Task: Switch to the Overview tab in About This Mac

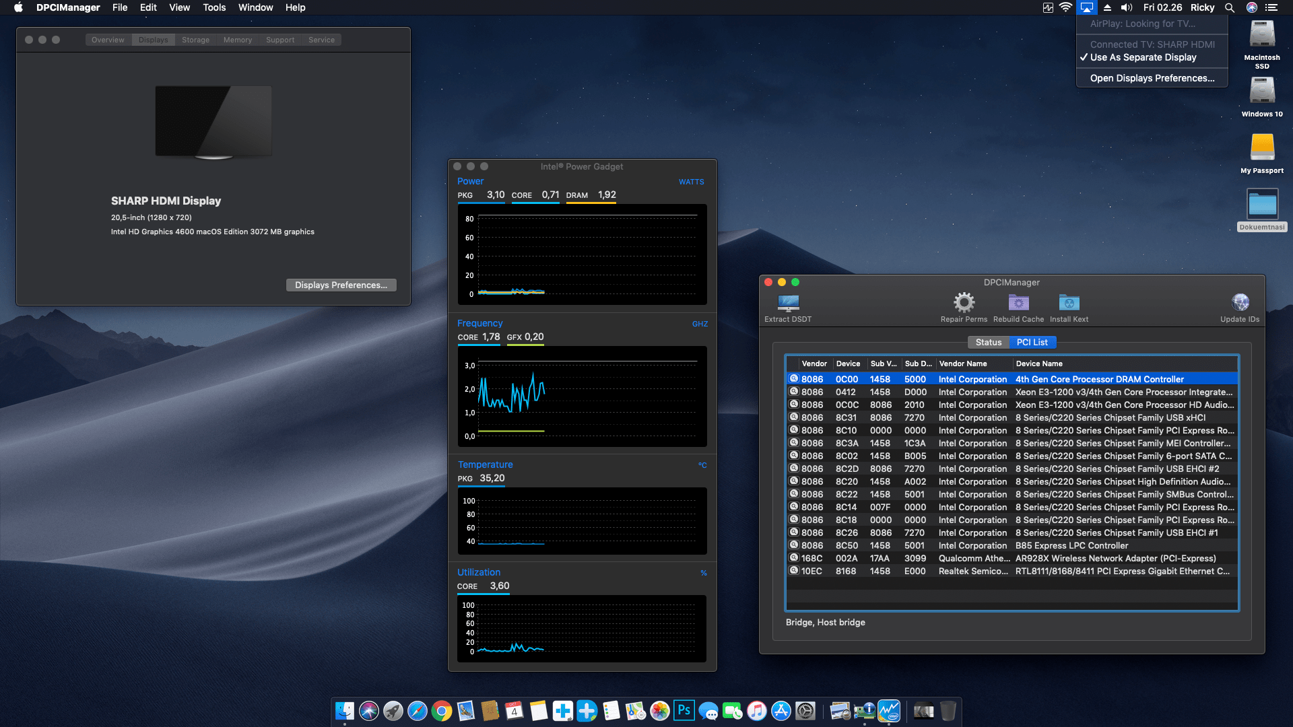Action: (x=108, y=40)
